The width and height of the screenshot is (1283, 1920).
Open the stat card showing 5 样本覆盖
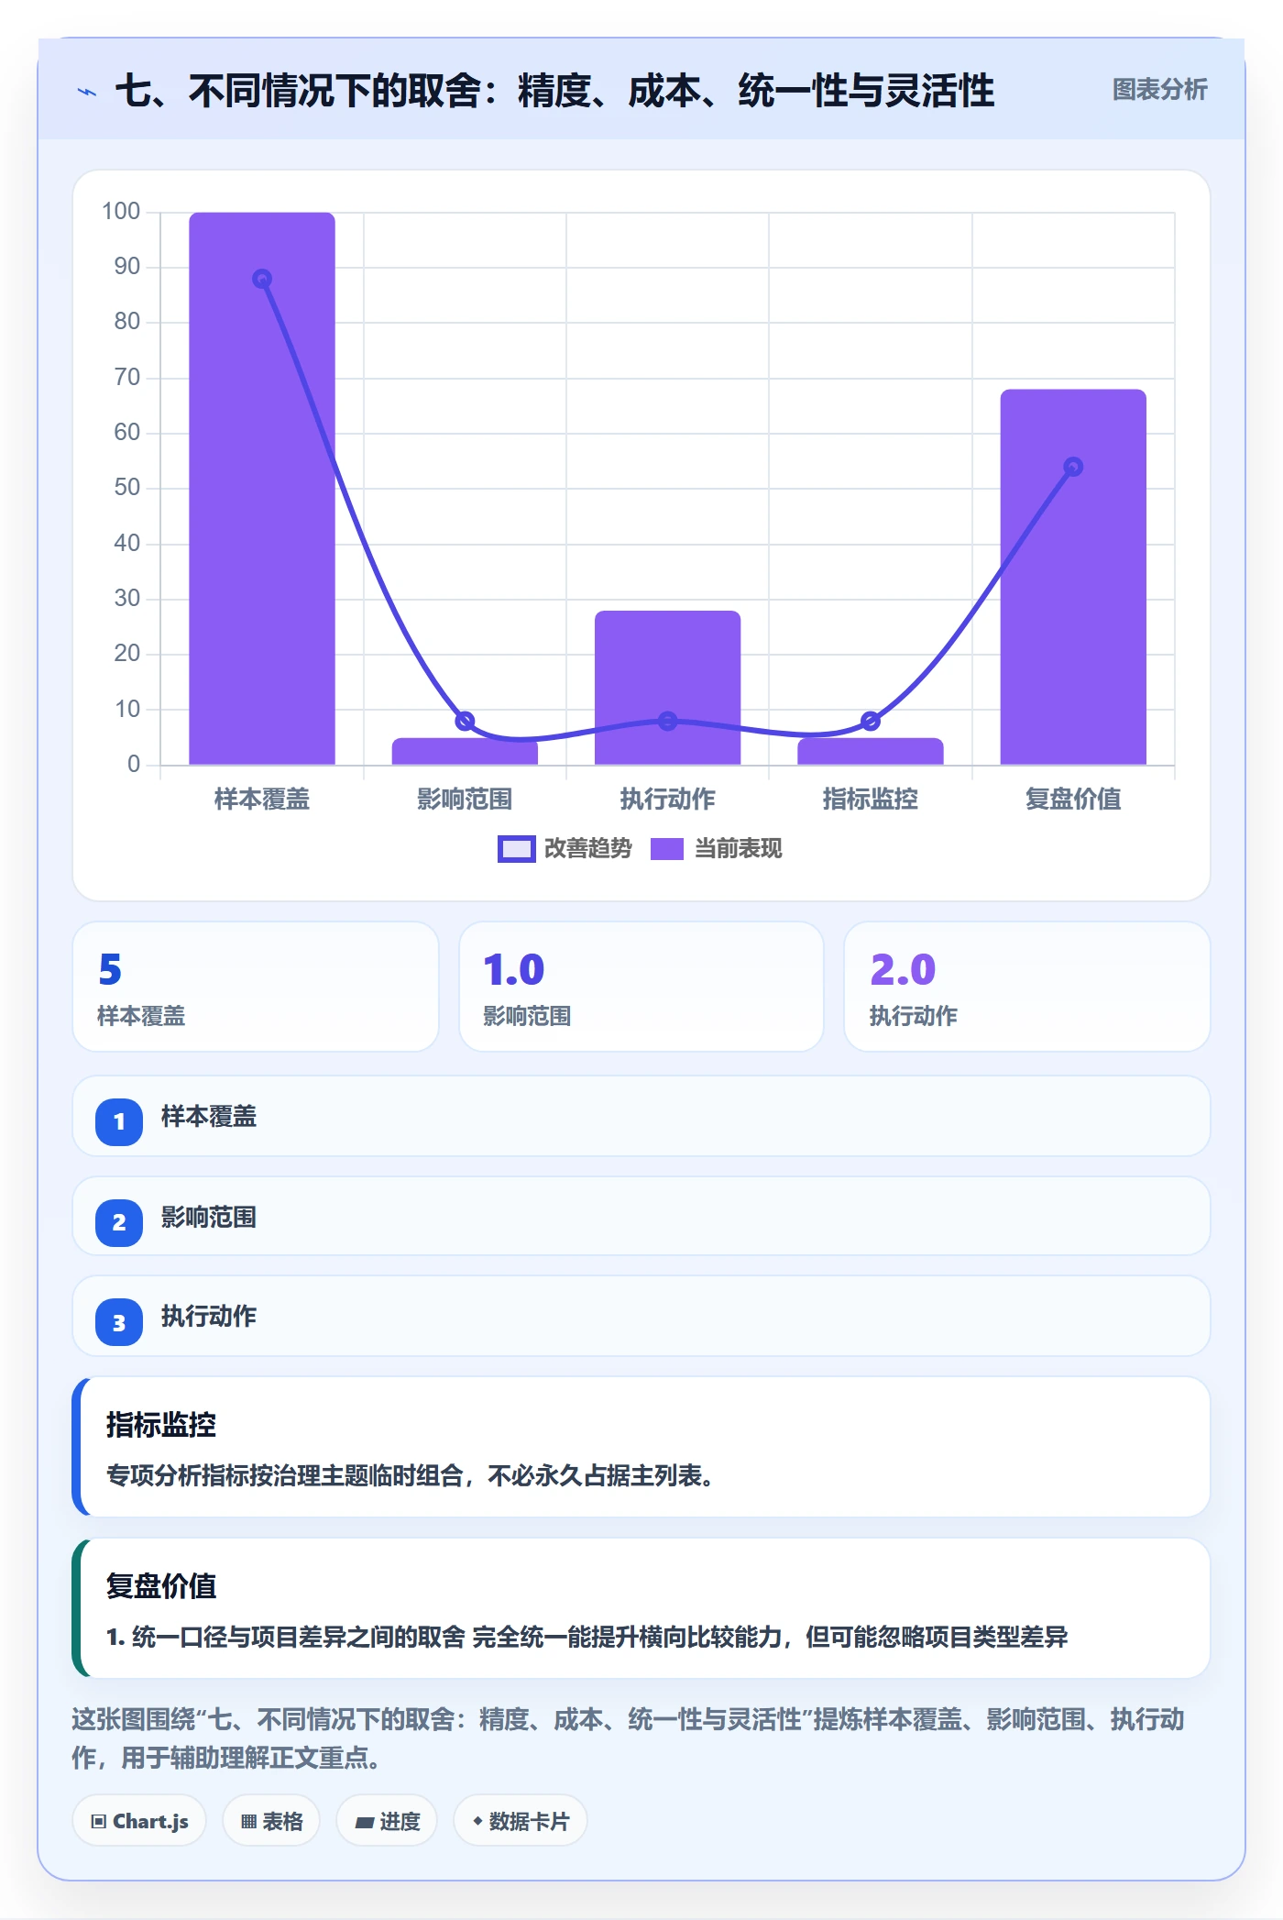[256, 987]
